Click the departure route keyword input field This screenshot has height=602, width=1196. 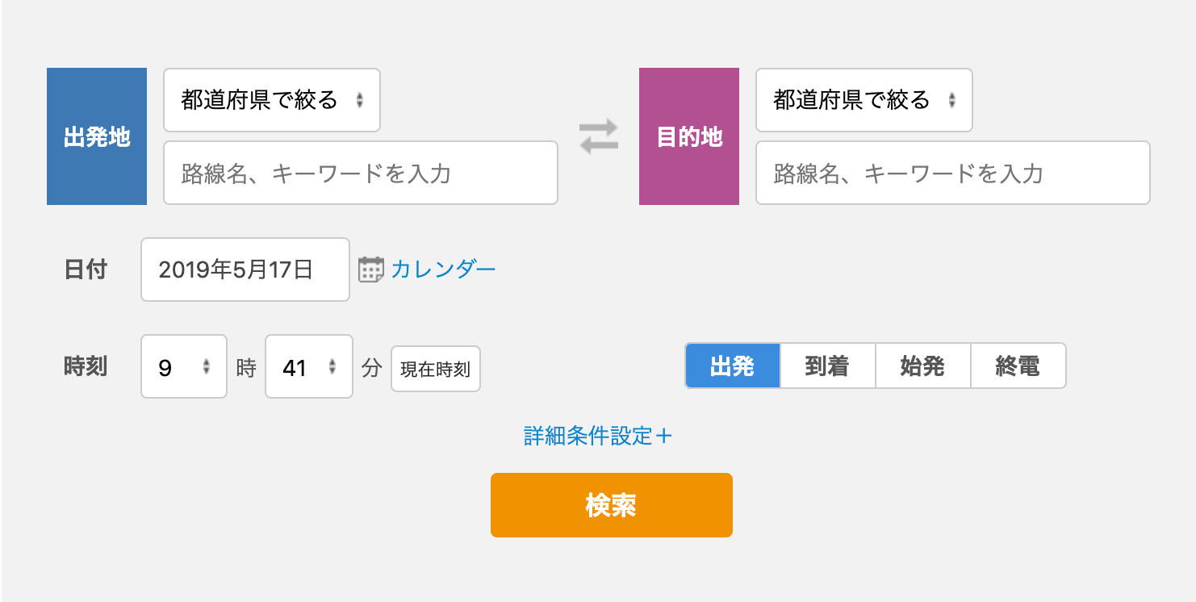360,172
